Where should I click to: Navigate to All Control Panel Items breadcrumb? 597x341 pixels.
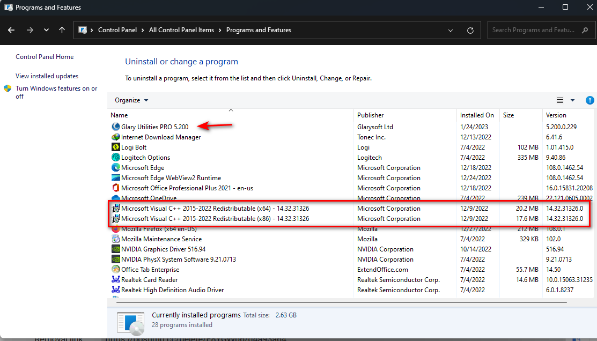(182, 30)
